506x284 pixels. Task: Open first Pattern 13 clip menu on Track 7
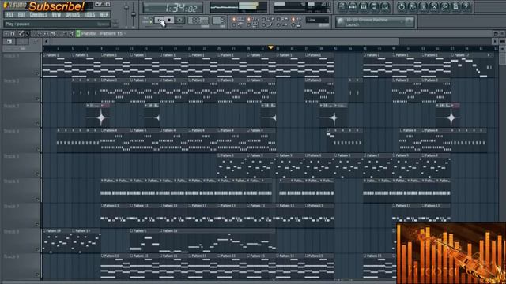[x=102, y=206]
